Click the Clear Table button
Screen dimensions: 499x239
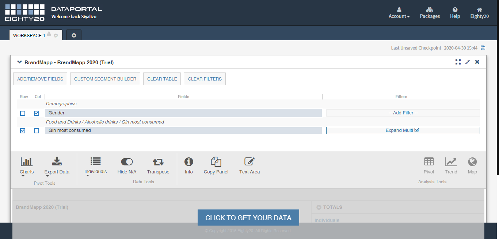point(162,79)
